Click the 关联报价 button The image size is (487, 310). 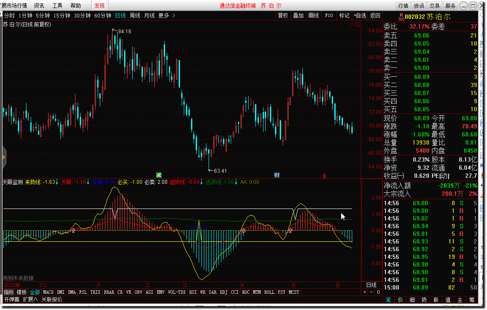coord(52,299)
